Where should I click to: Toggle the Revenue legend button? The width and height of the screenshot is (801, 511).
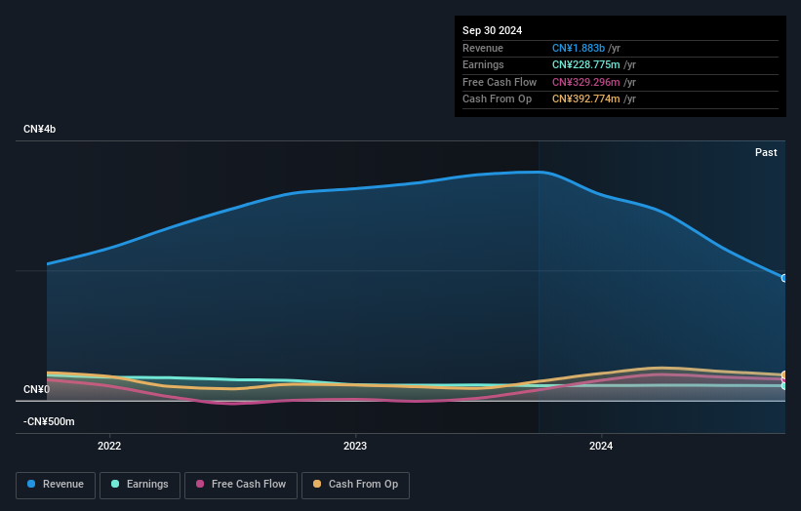point(56,485)
